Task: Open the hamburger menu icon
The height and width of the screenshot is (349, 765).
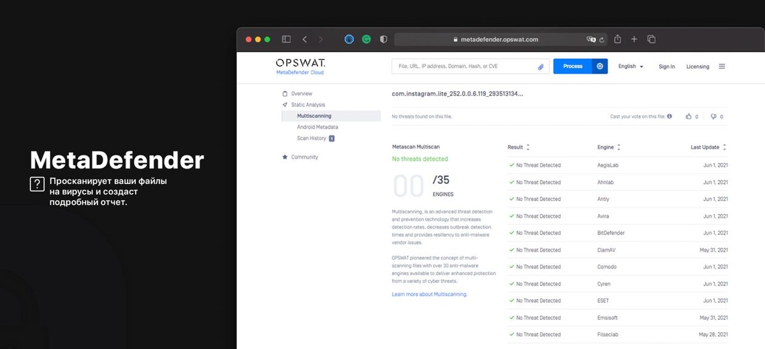Action: click(722, 66)
